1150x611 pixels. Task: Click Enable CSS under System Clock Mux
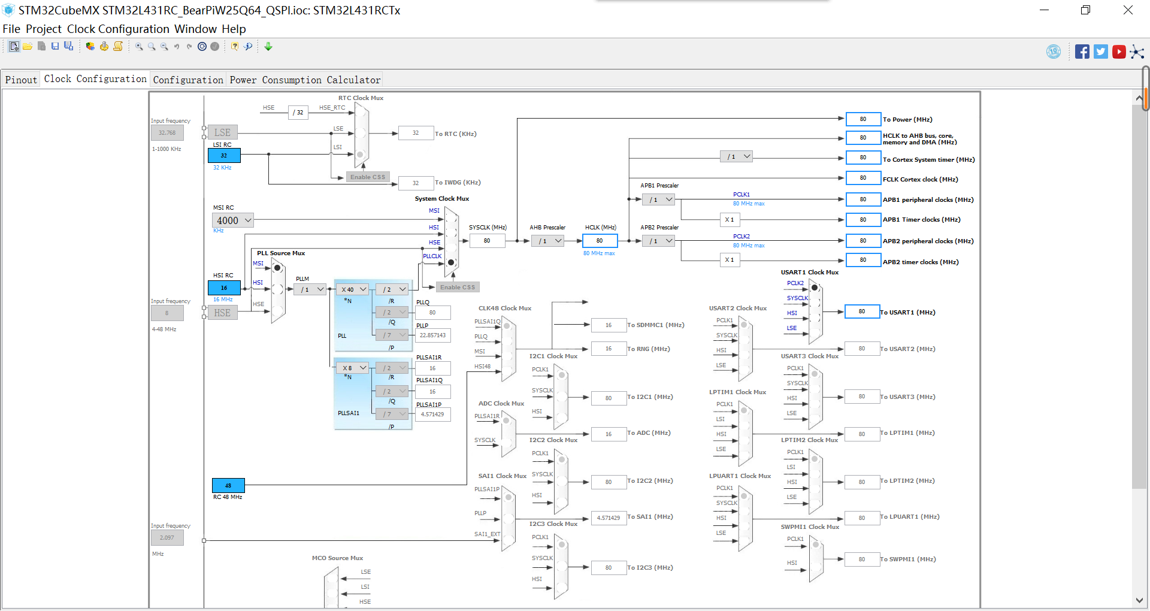458,287
